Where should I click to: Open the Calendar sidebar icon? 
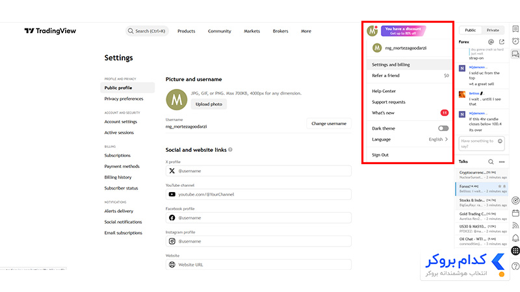(x=515, y=213)
